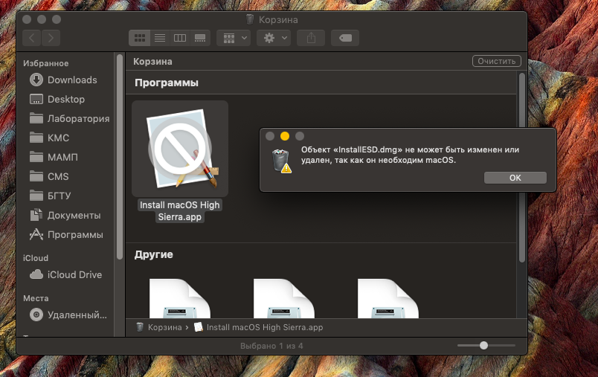Viewport: 598px width, 377px height.
Task: Click the Edit Tags toolbar icon
Action: (345, 38)
